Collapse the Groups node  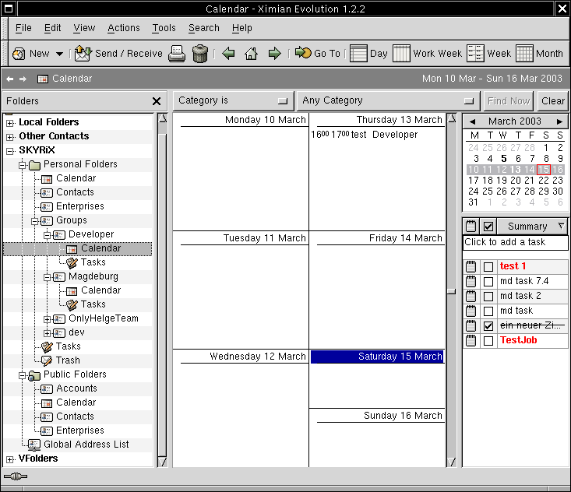click(x=35, y=221)
